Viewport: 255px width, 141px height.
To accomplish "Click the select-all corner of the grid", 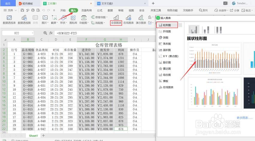I will click(5, 40).
